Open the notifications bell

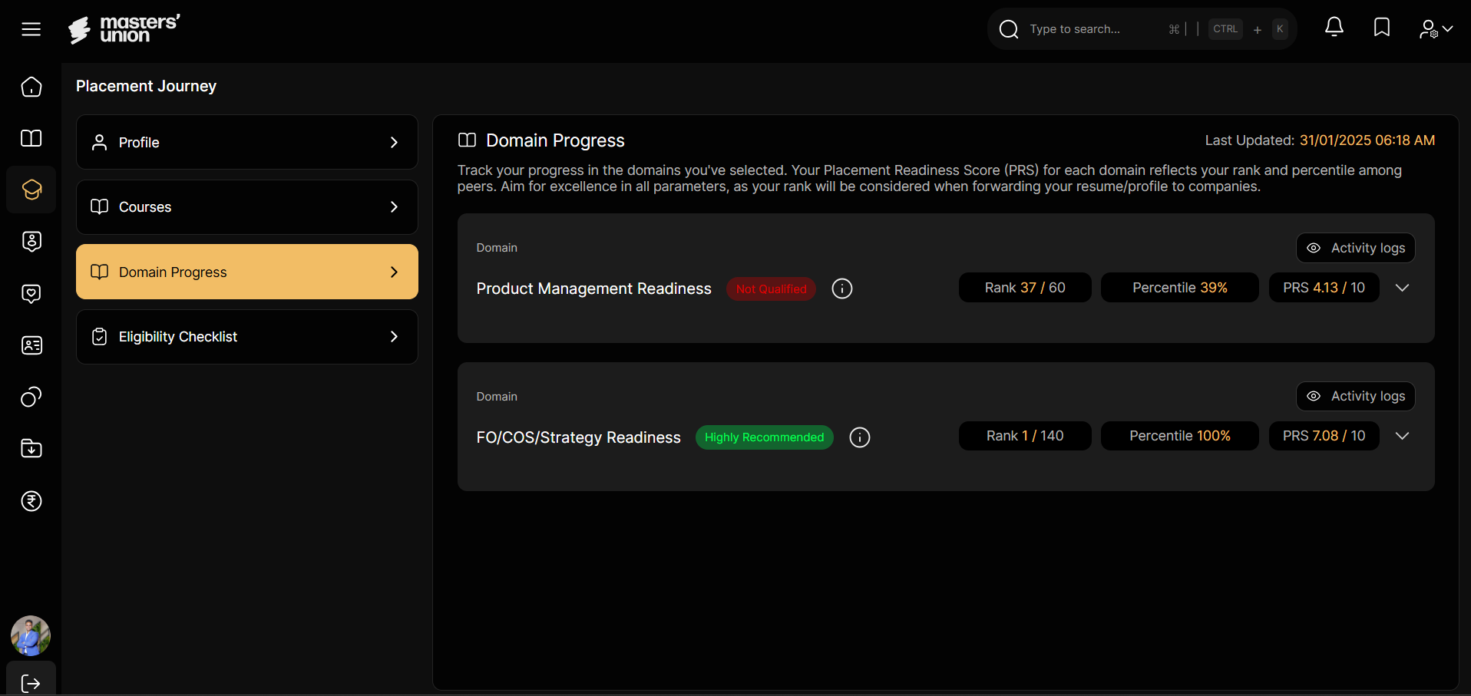click(1334, 28)
